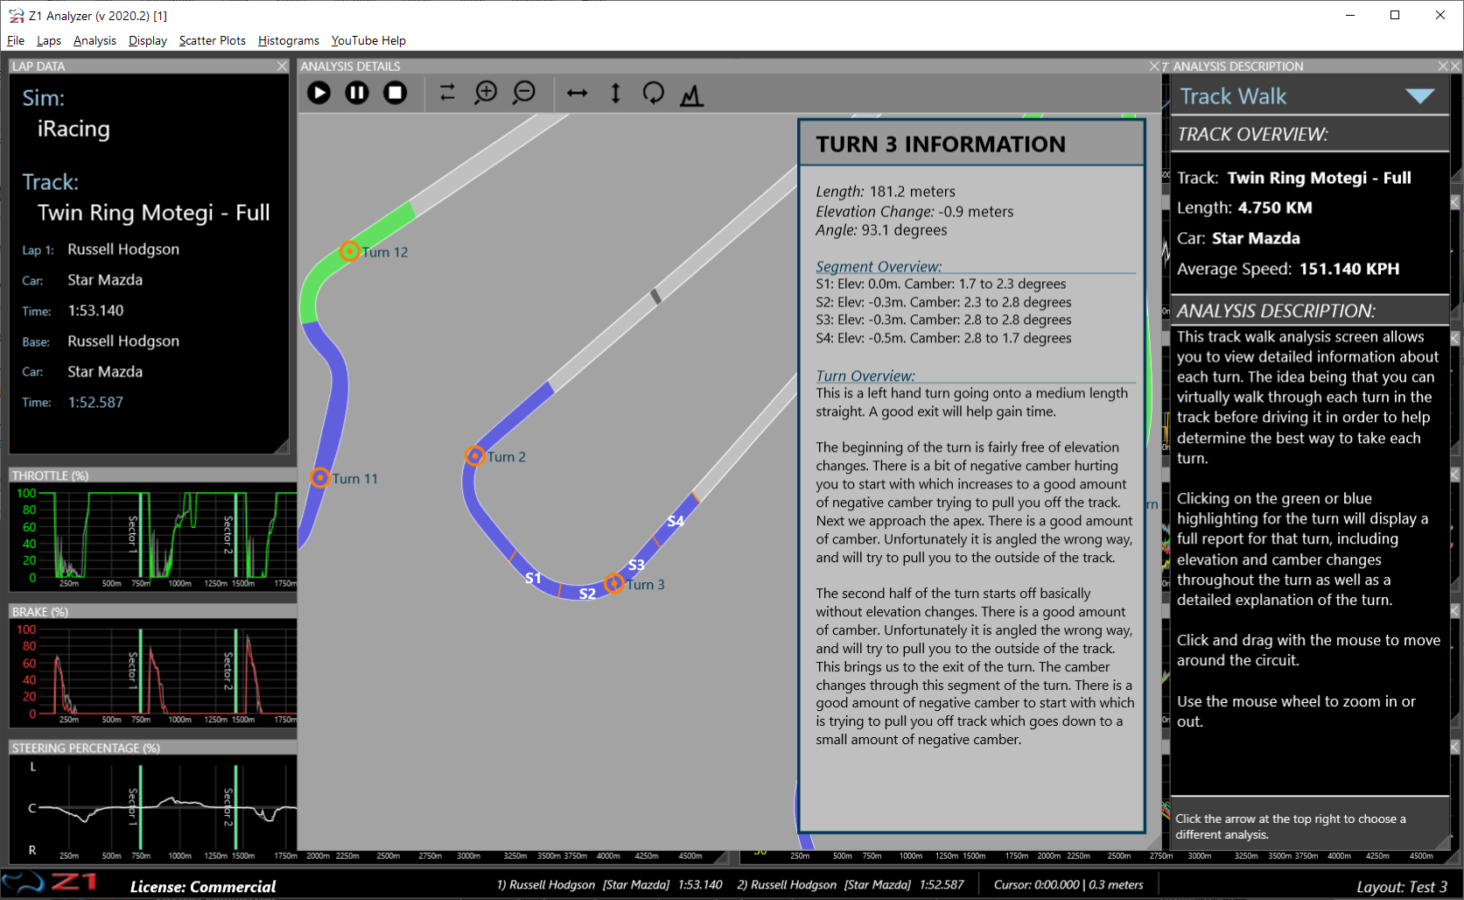The height and width of the screenshot is (900, 1464).
Task: Click the base lap time 1:52.587
Action: click(x=95, y=403)
